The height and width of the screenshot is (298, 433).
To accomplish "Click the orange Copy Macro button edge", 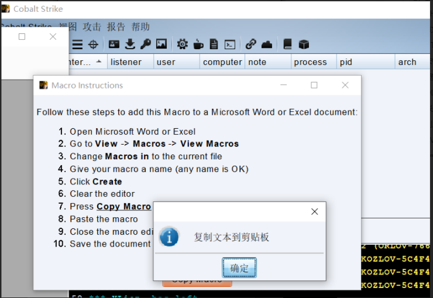I will [x=197, y=283].
